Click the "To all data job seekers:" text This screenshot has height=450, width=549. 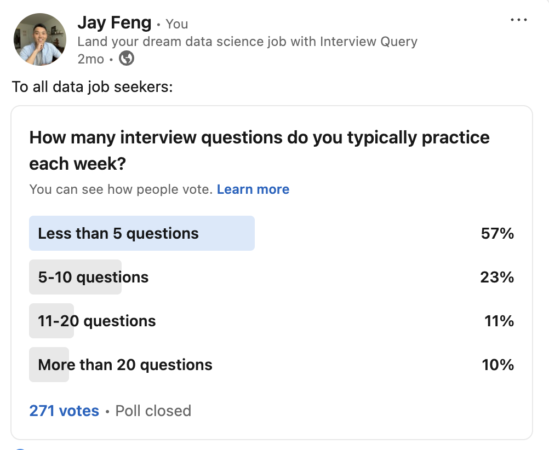point(93,87)
